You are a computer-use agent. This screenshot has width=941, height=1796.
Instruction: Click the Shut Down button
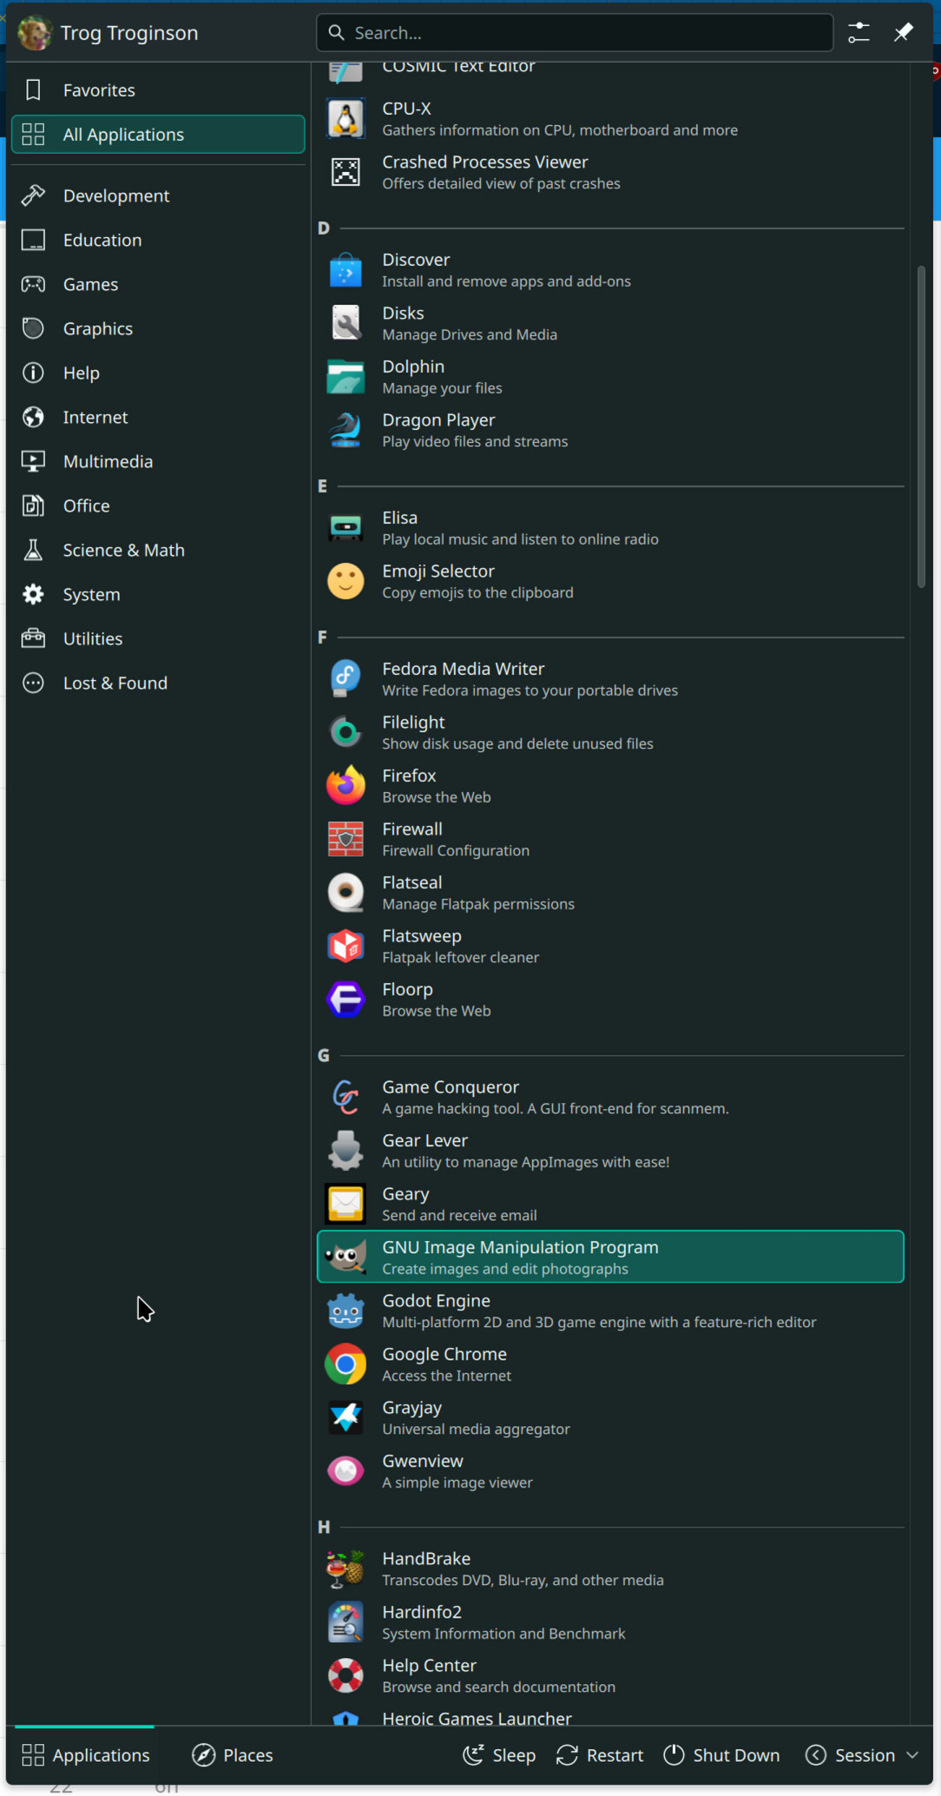point(721,1755)
